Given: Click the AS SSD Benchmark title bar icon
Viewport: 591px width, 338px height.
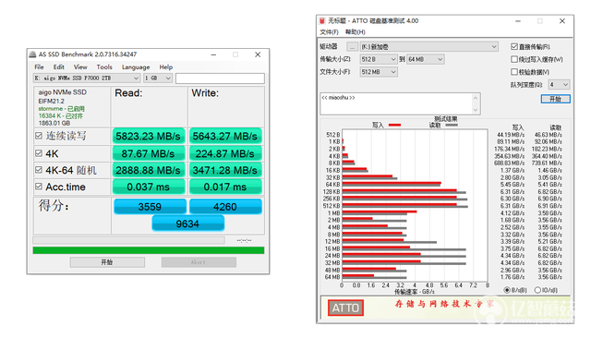Looking at the screenshot, I should [33, 54].
